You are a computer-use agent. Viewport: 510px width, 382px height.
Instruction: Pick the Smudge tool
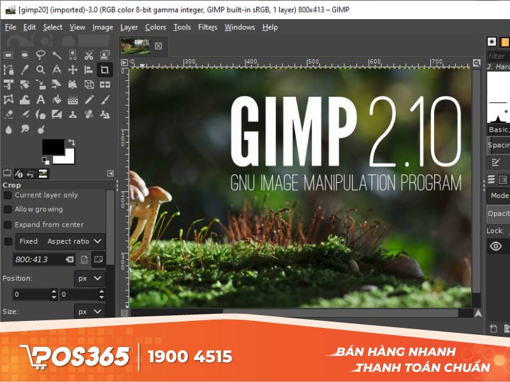[24, 130]
